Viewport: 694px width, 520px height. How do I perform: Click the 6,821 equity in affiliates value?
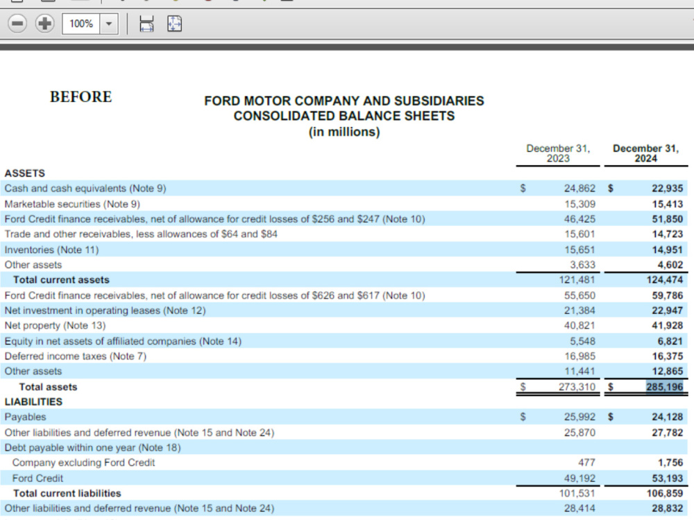pos(670,341)
